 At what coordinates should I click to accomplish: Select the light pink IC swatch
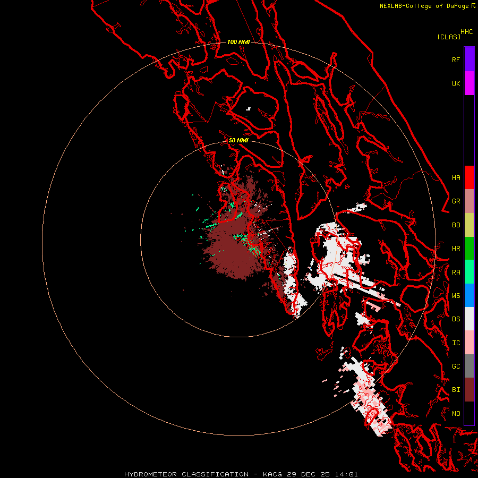click(469, 343)
